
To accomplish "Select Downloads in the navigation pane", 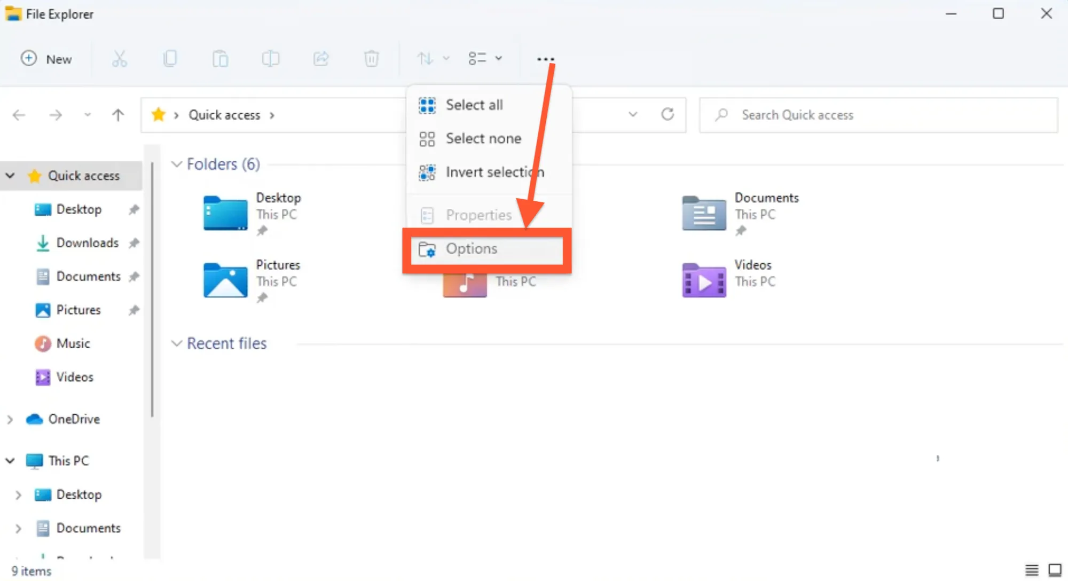I will 87,243.
